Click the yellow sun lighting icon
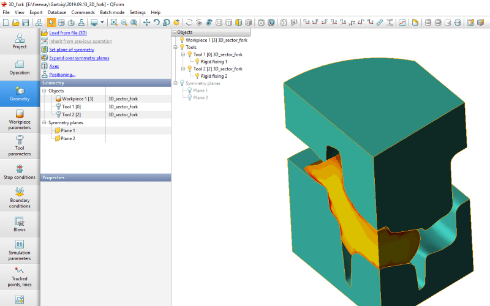This screenshot has height=306, width=490. coord(176,22)
